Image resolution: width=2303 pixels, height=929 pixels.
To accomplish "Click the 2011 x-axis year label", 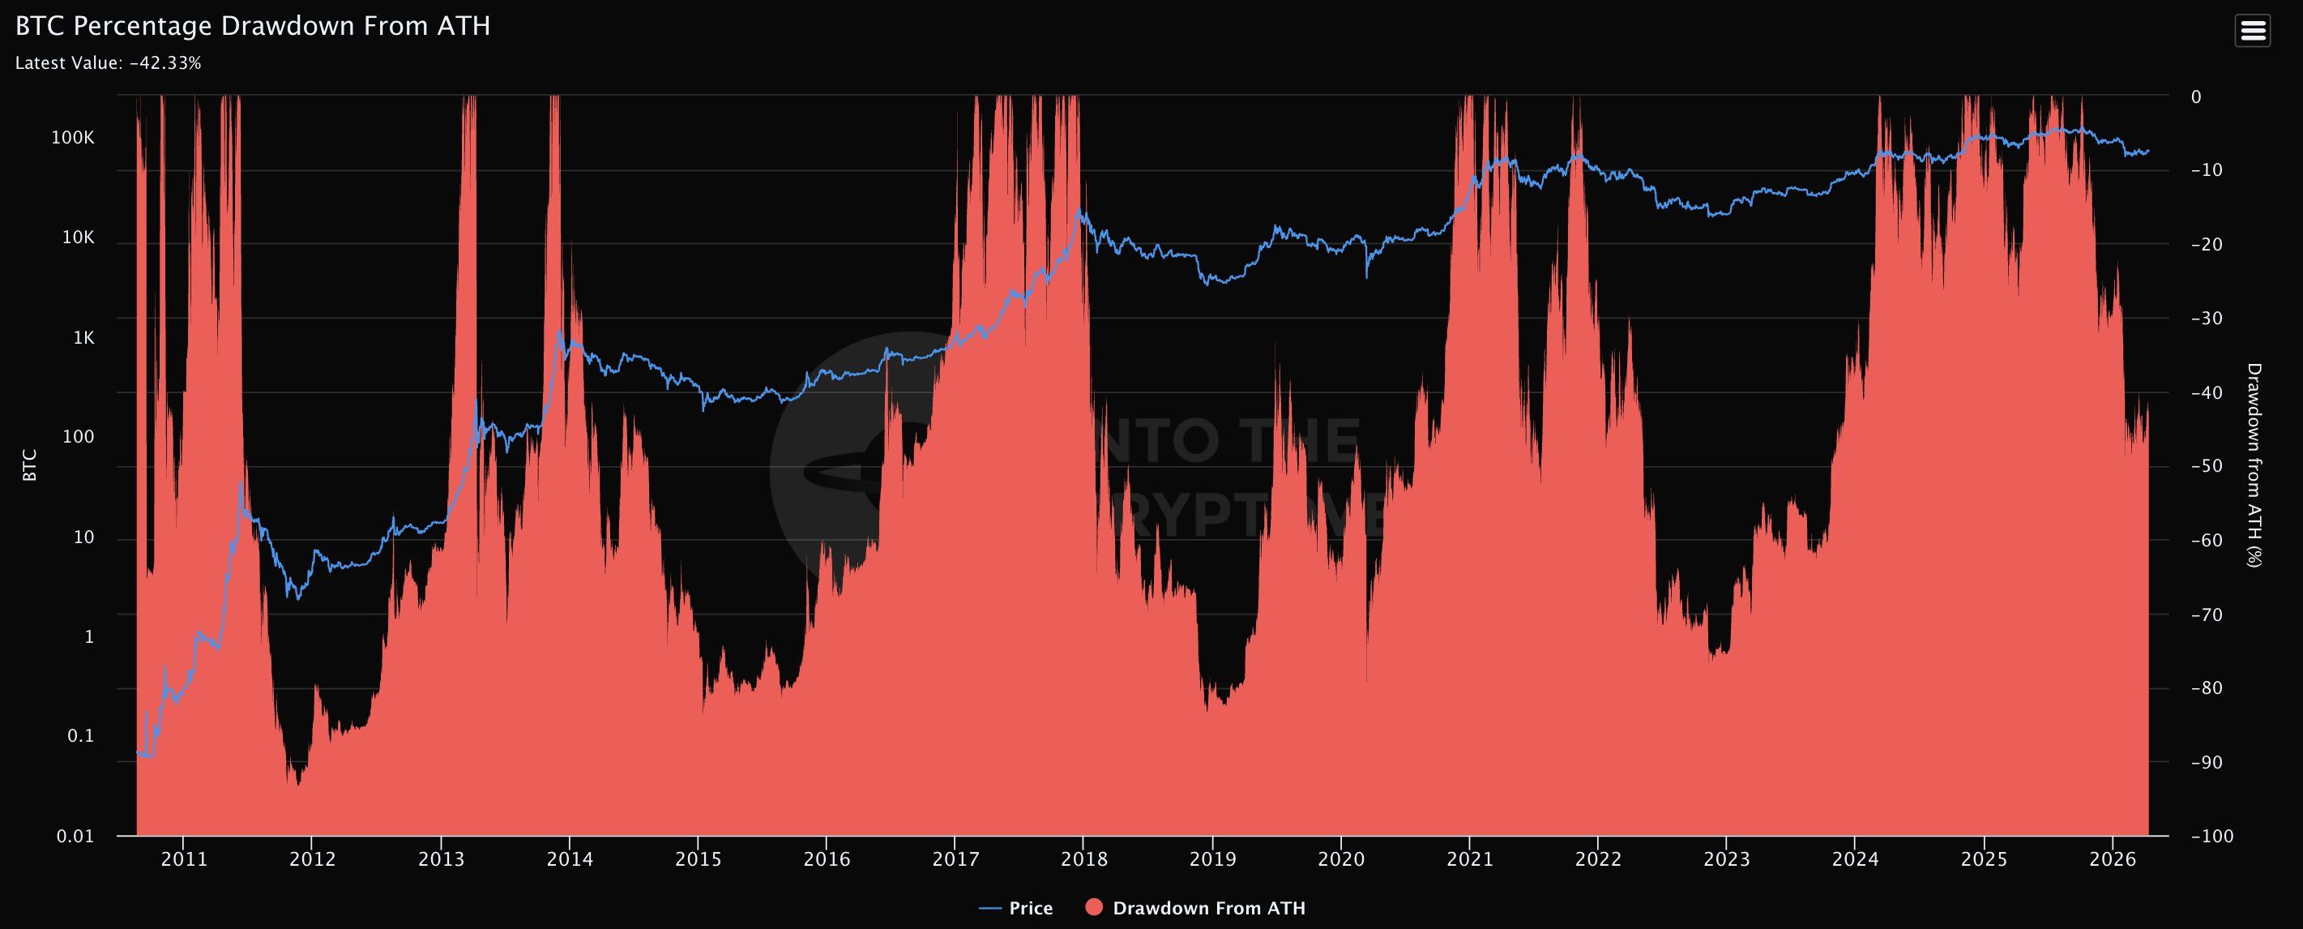I will [x=183, y=859].
